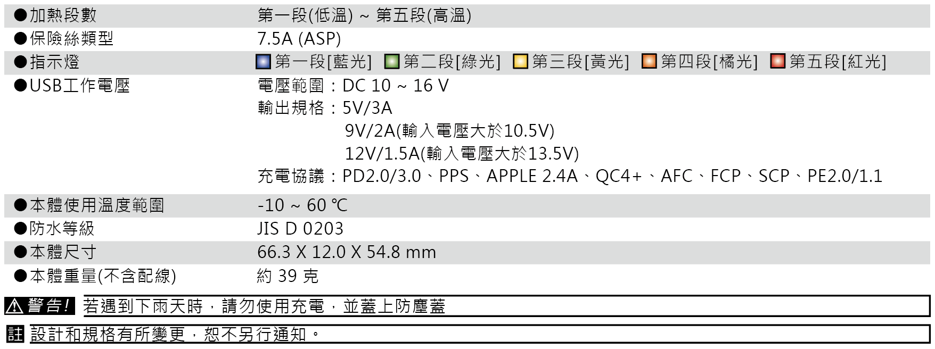Click the bullet before 保險絲類型

tap(21, 39)
